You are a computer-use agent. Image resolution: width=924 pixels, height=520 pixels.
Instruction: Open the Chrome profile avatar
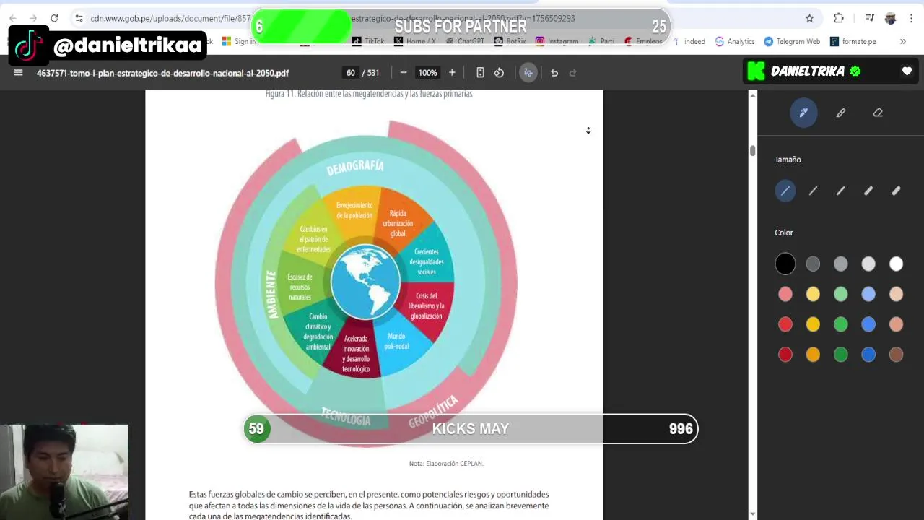[x=890, y=18]
